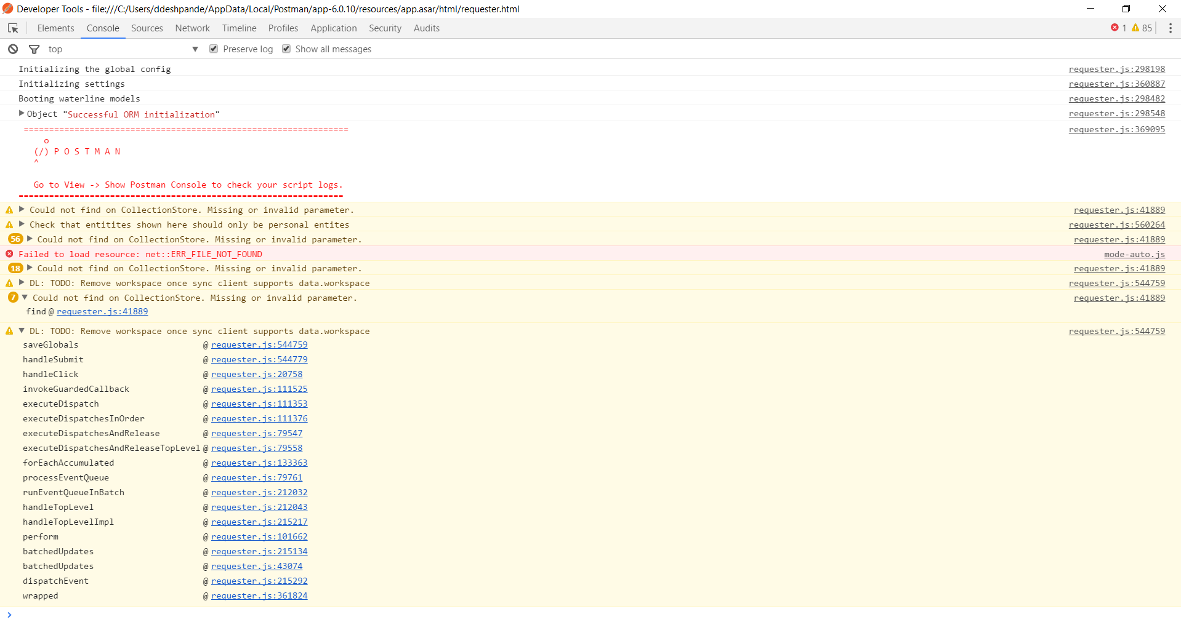Click the mode-auto.js error link
Viewport: 1181px width, 625px height.
point(1134,254)
